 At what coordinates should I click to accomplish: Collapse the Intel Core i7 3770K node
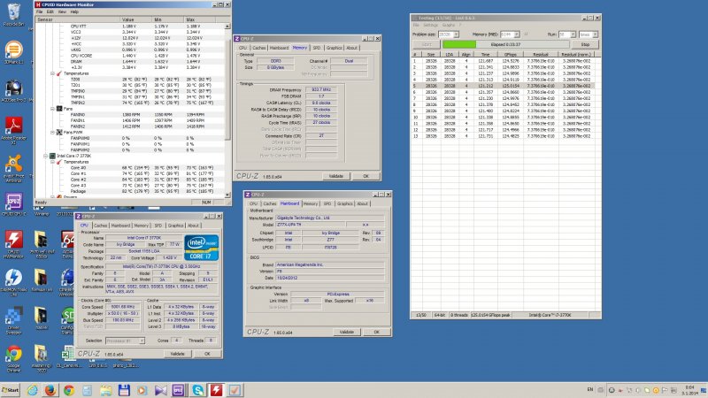point(46,156)
